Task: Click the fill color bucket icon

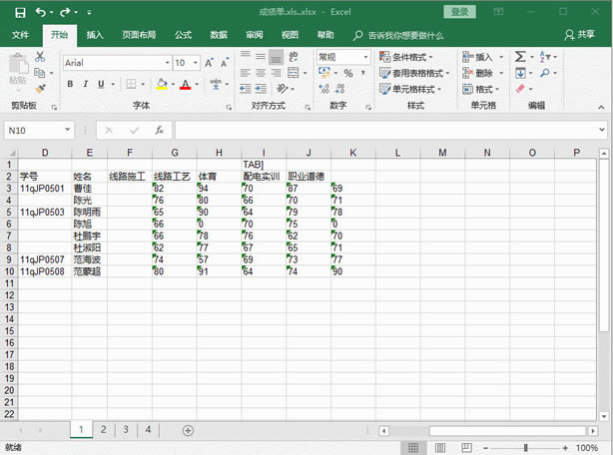Action: (163, 85)
